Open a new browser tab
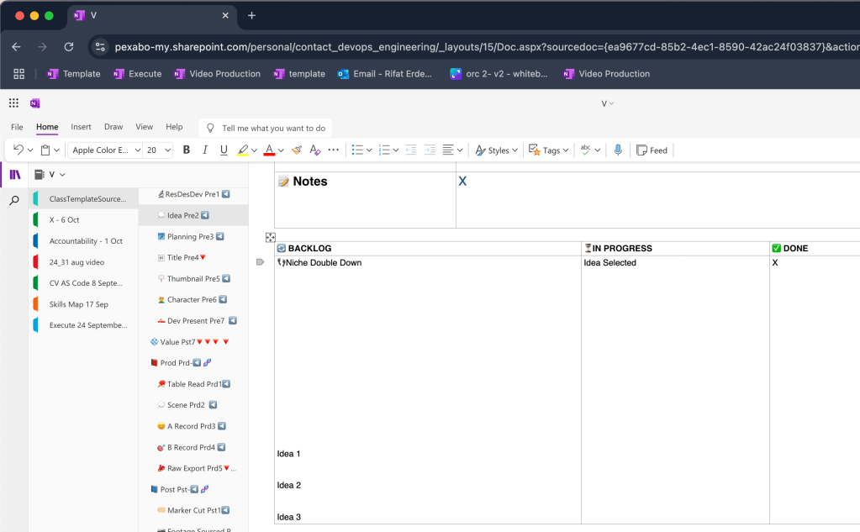Screen dimensions: 860x532 pyautogui.click(x=251, y=15)
